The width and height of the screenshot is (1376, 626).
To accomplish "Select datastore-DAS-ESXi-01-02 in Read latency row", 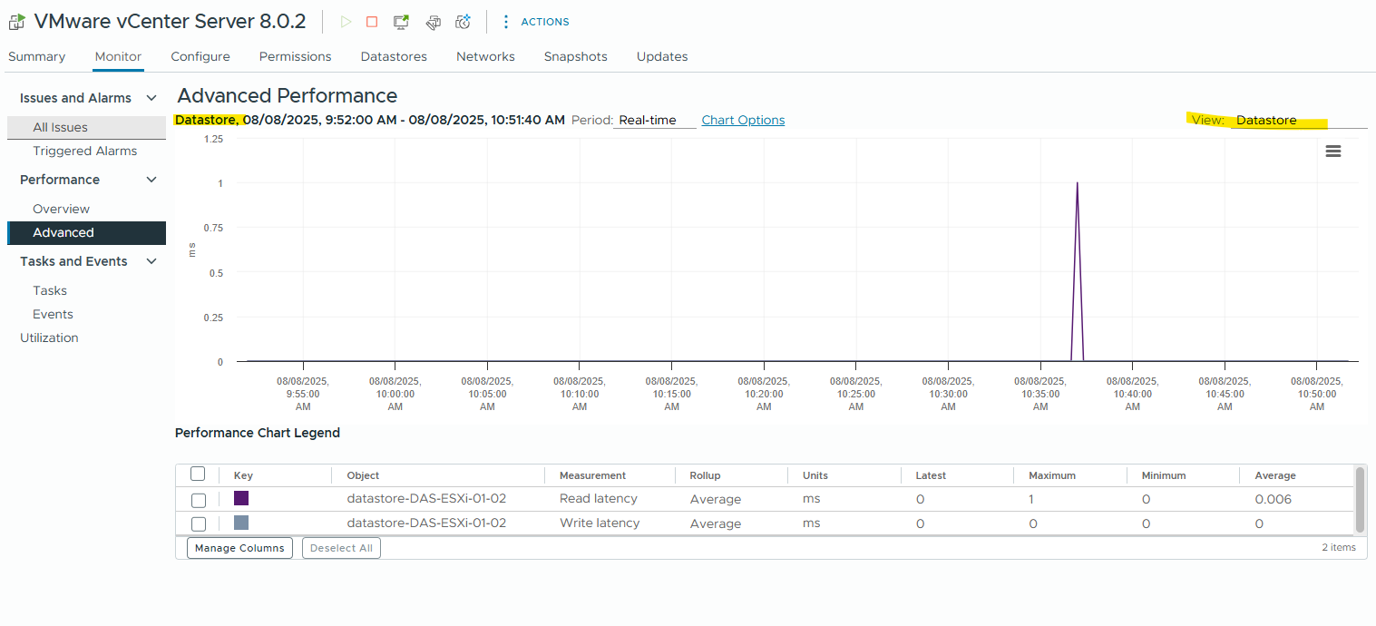I will 426,498.
